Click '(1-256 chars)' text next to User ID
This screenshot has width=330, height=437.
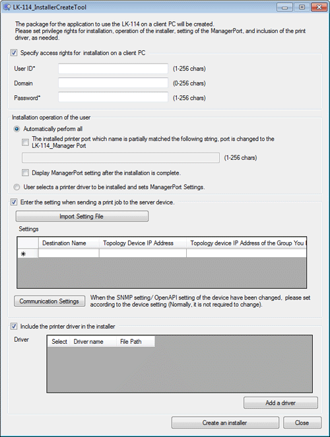click(189, 69)
